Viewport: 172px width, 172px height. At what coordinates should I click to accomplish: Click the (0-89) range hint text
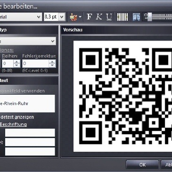7,71
